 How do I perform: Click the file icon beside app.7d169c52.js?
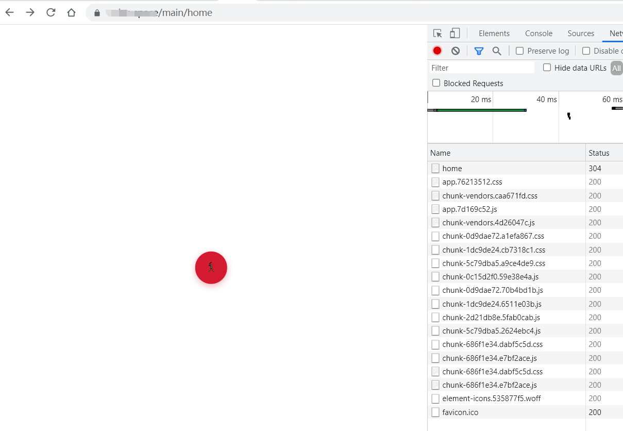tap(435, 209)
